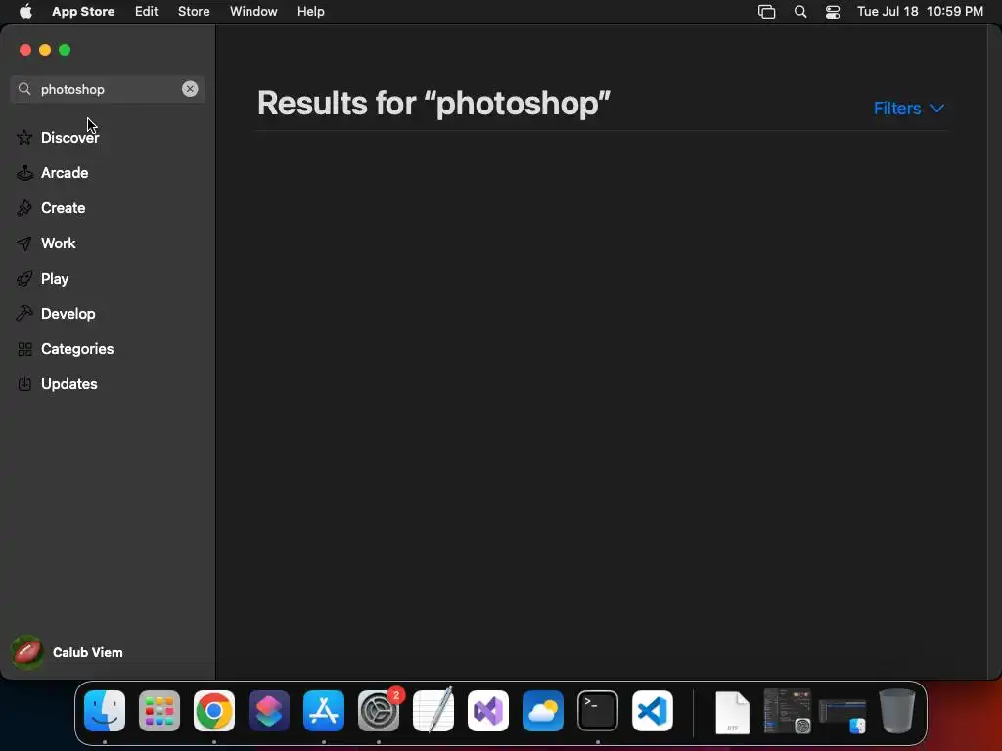Minimize the App Store window
This screenshot has height=751, width=1002.
[45, 50]
